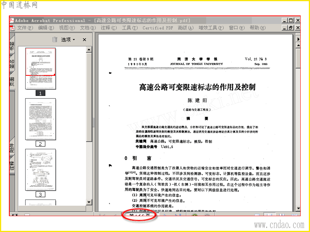Screen dimensions: 310x232
Task: Click the thumbnail panel scroll down arrow
Action: 89,202
